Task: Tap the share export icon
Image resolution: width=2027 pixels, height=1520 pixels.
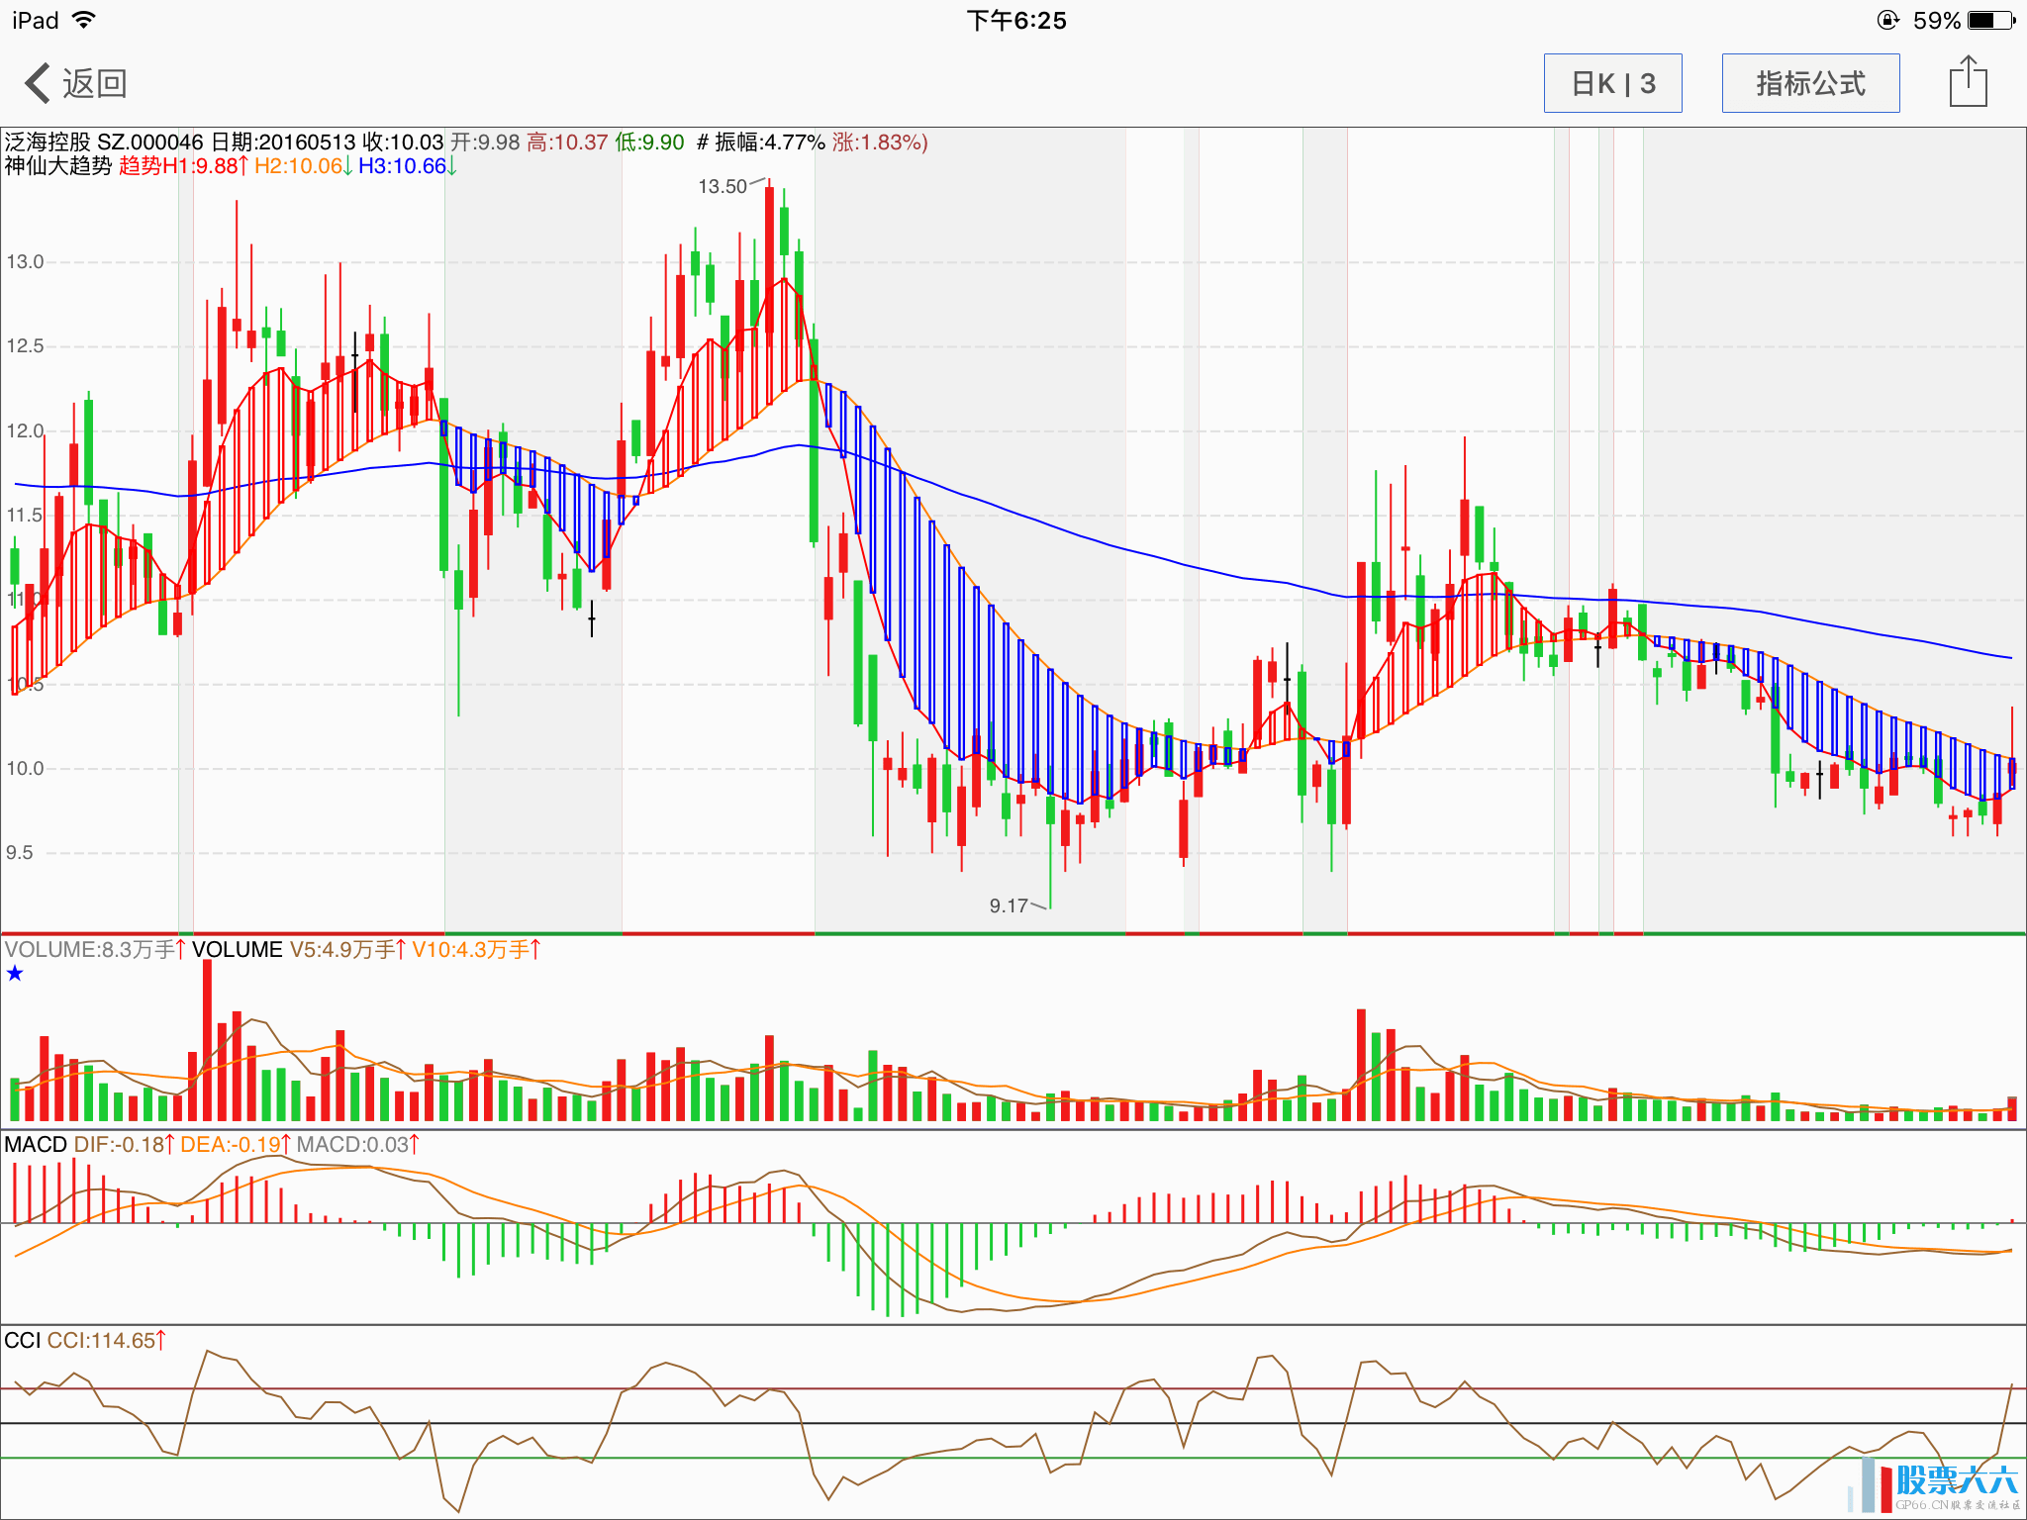Action: (x=1968, y=82)
